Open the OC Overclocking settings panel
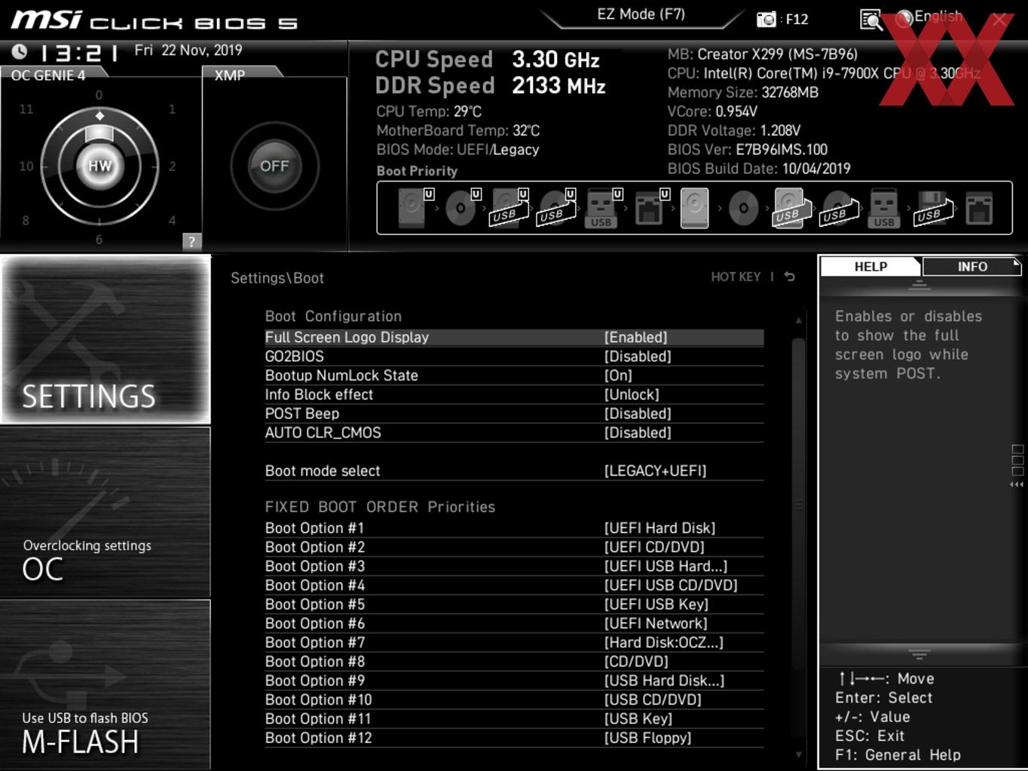1028x771 pixels. [x=106, y=512]
